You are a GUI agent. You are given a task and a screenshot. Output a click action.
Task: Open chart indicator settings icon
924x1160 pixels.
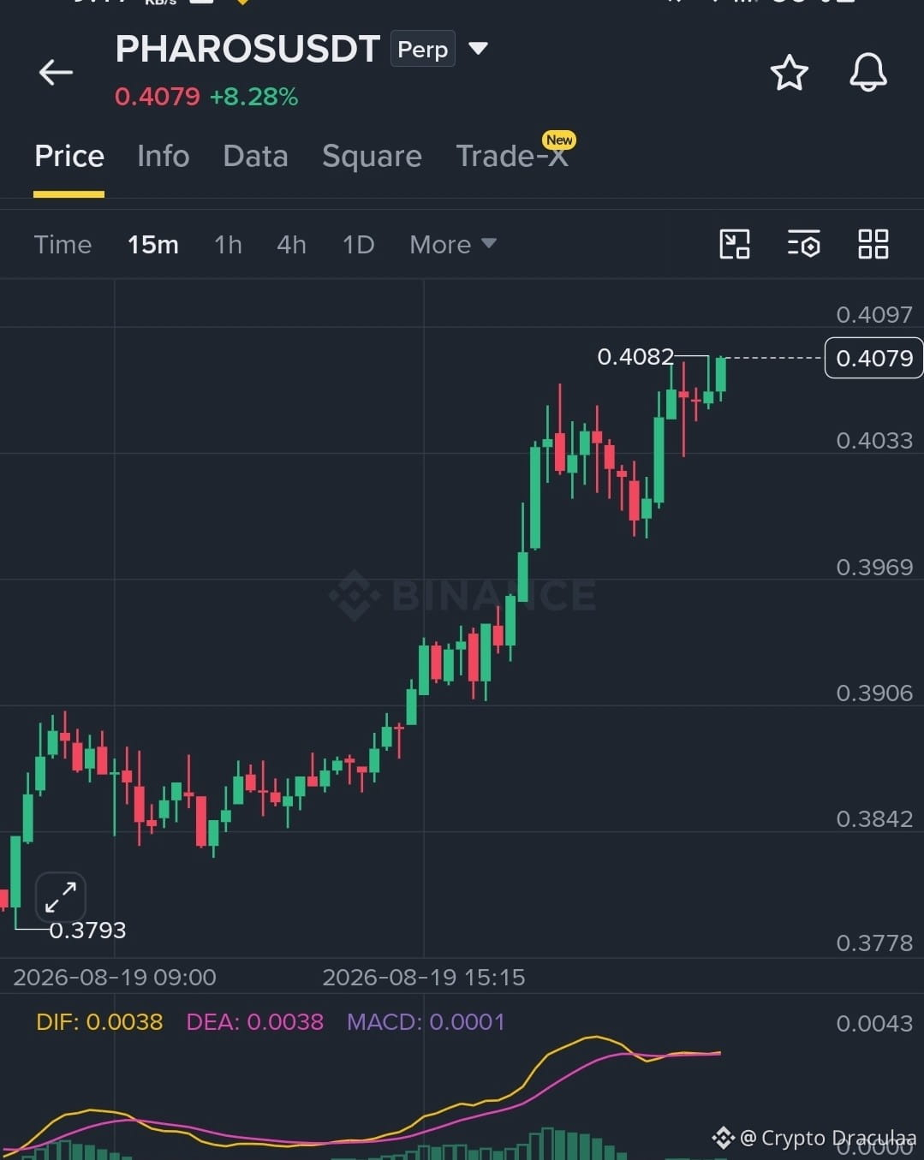coord(803,244)
